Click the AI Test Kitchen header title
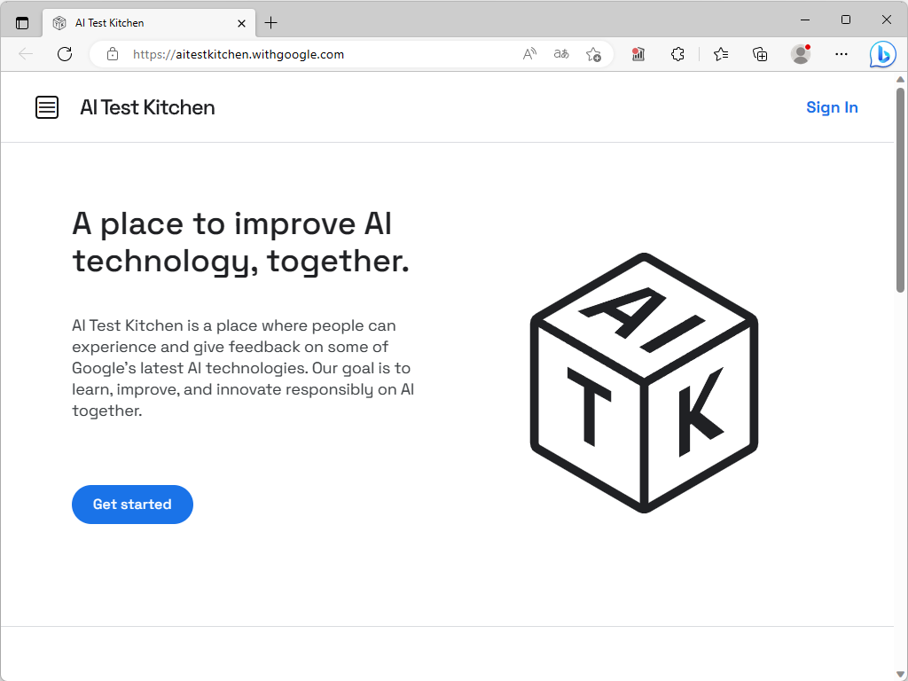 click(x=147, y=107)
